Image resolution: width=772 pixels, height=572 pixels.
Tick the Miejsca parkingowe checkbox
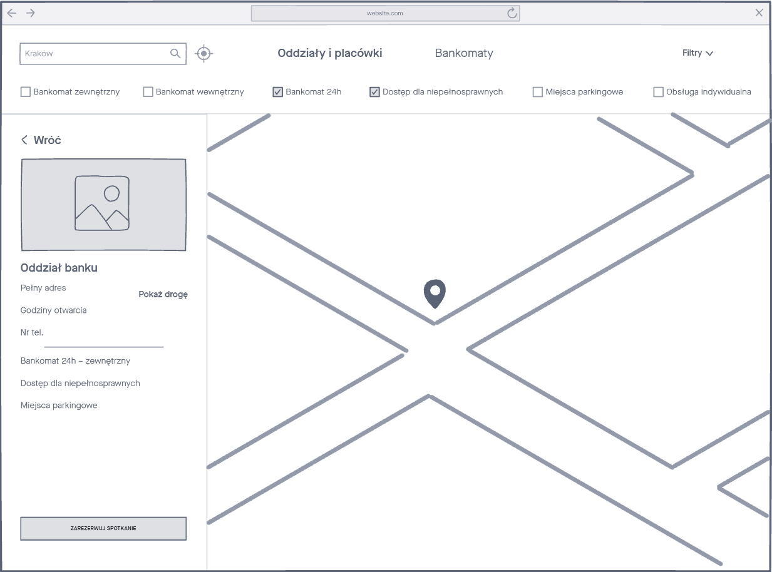537,92
